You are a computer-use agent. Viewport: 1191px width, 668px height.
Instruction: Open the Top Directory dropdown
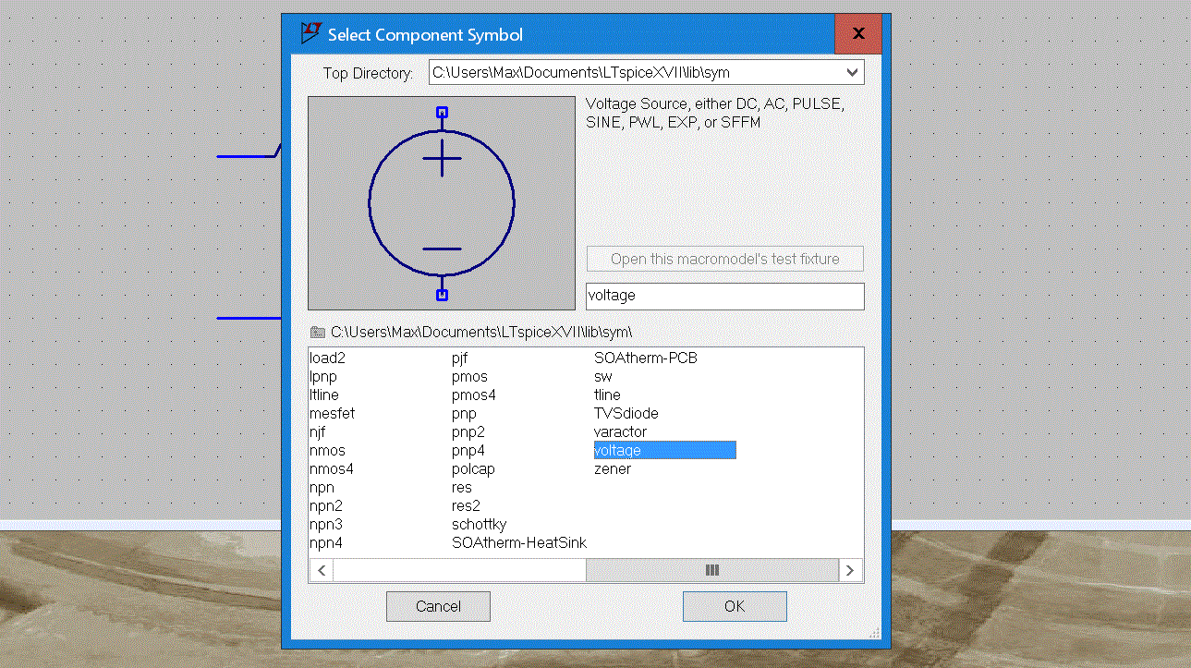point(851,72)
